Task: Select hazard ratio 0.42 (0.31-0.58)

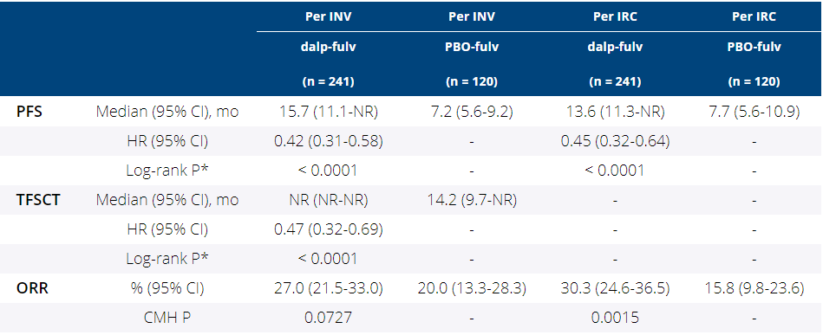Action: (x=329, y=142)
